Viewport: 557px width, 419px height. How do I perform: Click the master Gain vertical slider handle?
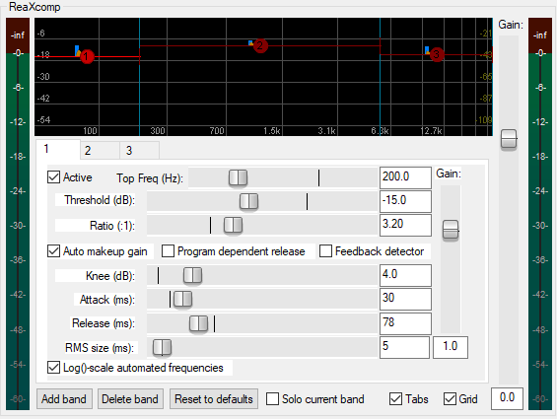tap(509, 139)
